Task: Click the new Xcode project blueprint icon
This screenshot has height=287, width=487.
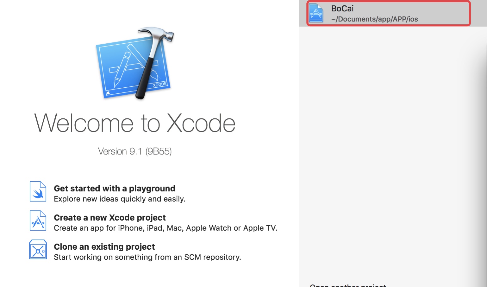Action: (x=38, y=221)
